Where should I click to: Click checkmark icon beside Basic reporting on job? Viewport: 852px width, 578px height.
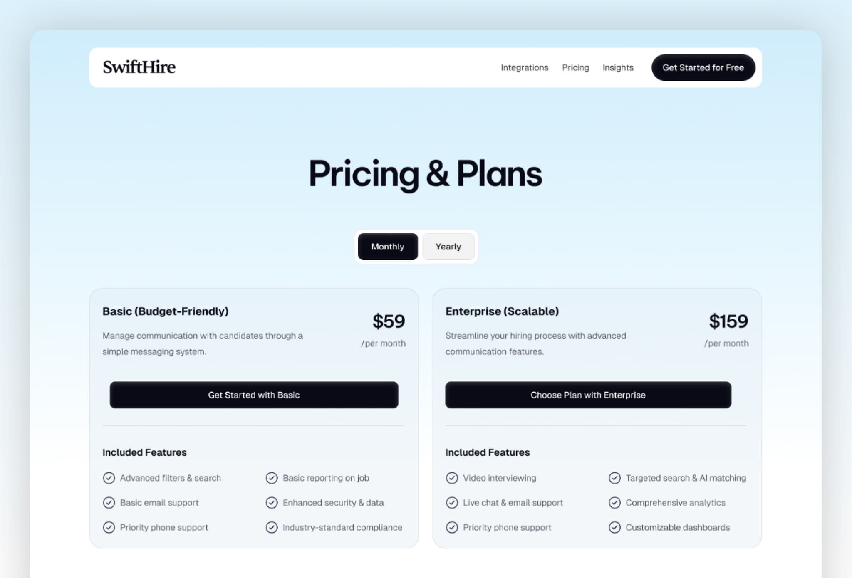[x=272, y=478]
